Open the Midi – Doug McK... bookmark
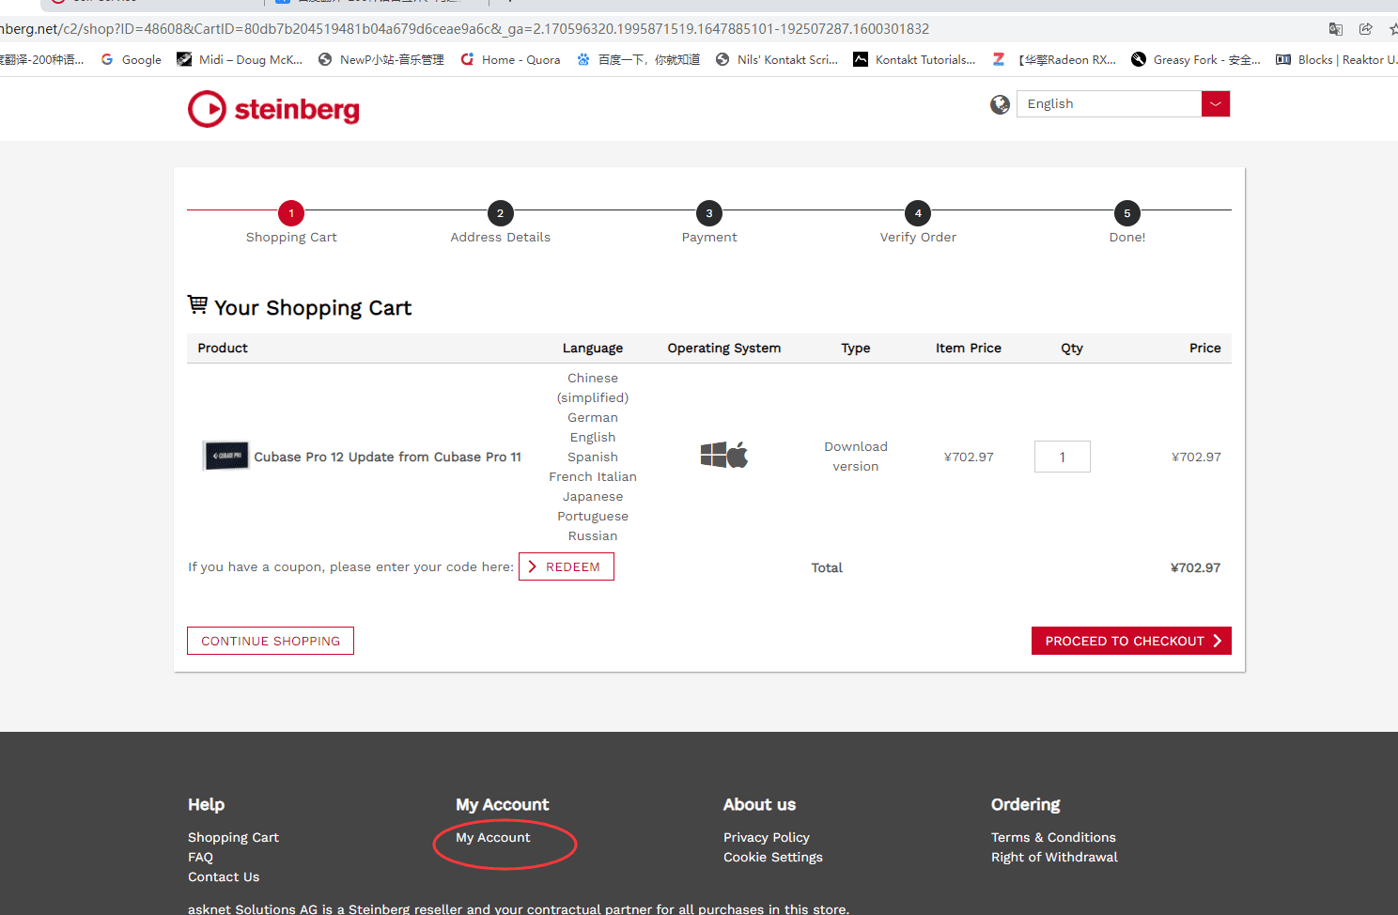The width and height of the screenshot is (1398, 915). [240, 59]
